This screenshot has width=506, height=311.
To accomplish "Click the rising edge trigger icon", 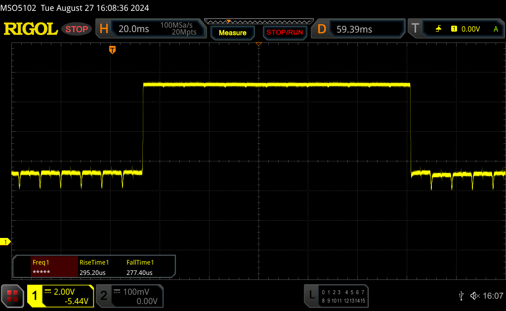I will pos(439,29).
